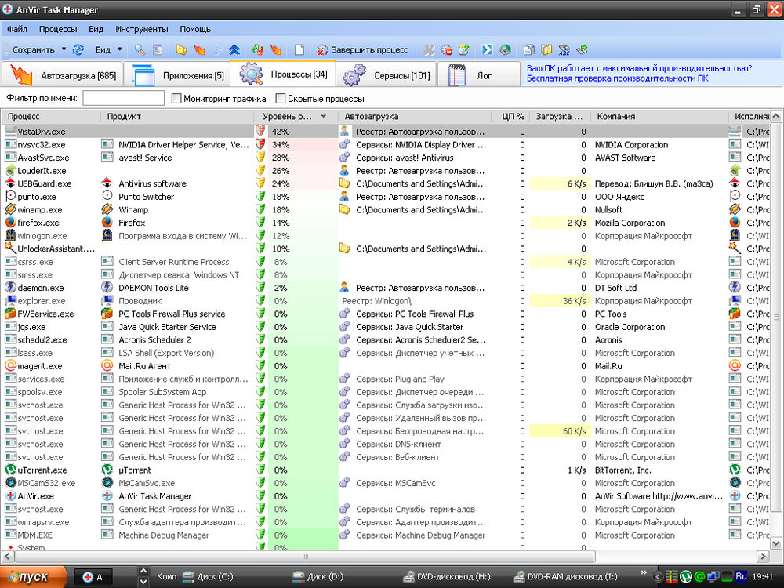Select the VistaDrv.exe process row
The image size is (784, 588).
point(385,132)
